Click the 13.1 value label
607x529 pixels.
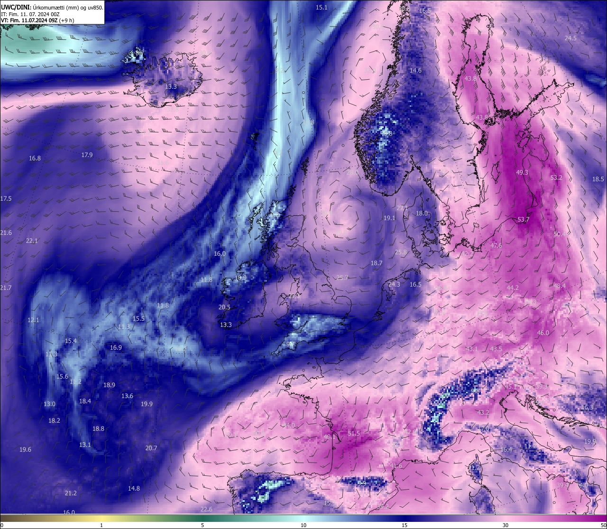tap(85, 445)
